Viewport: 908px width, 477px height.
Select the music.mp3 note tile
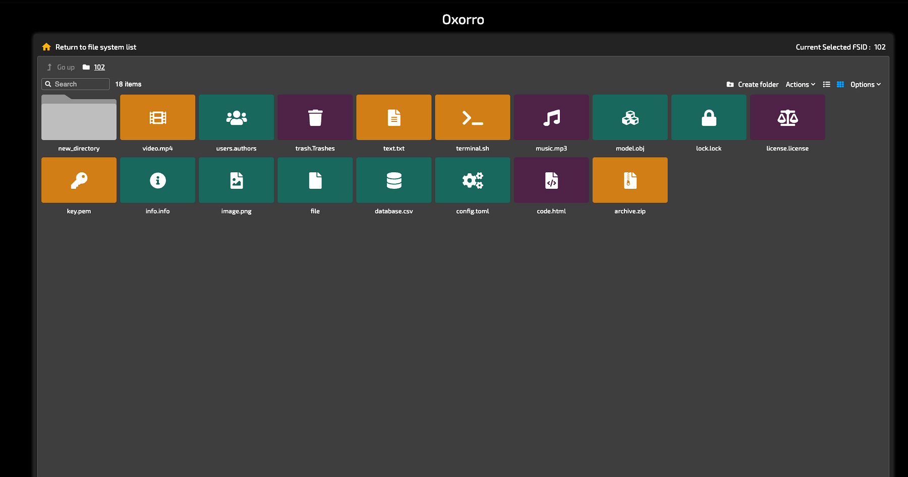pos(551,117)
